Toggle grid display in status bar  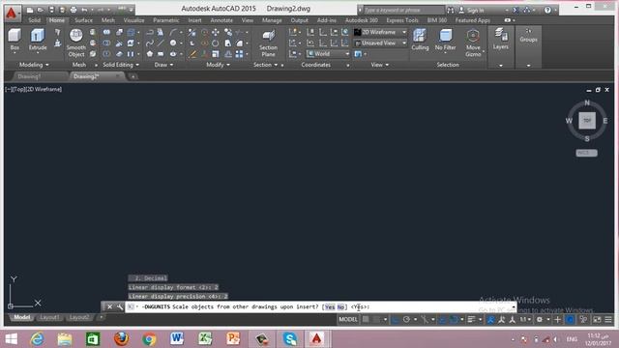pyautogui.click(x=366, y=320)
